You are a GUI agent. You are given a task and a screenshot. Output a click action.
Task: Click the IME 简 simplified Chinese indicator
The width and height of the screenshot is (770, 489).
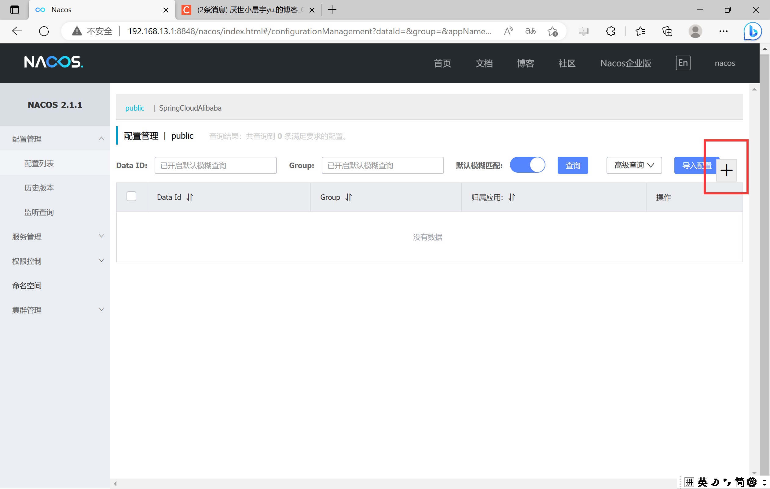tap(739, 482)
